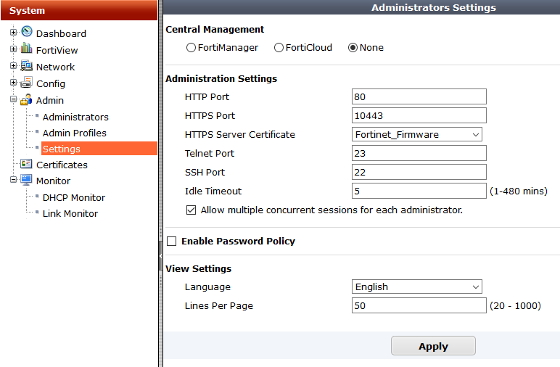This screenshot has width=560, height=367.
Task: Go to DHCP Monitor page
Action: pos(73,197)
